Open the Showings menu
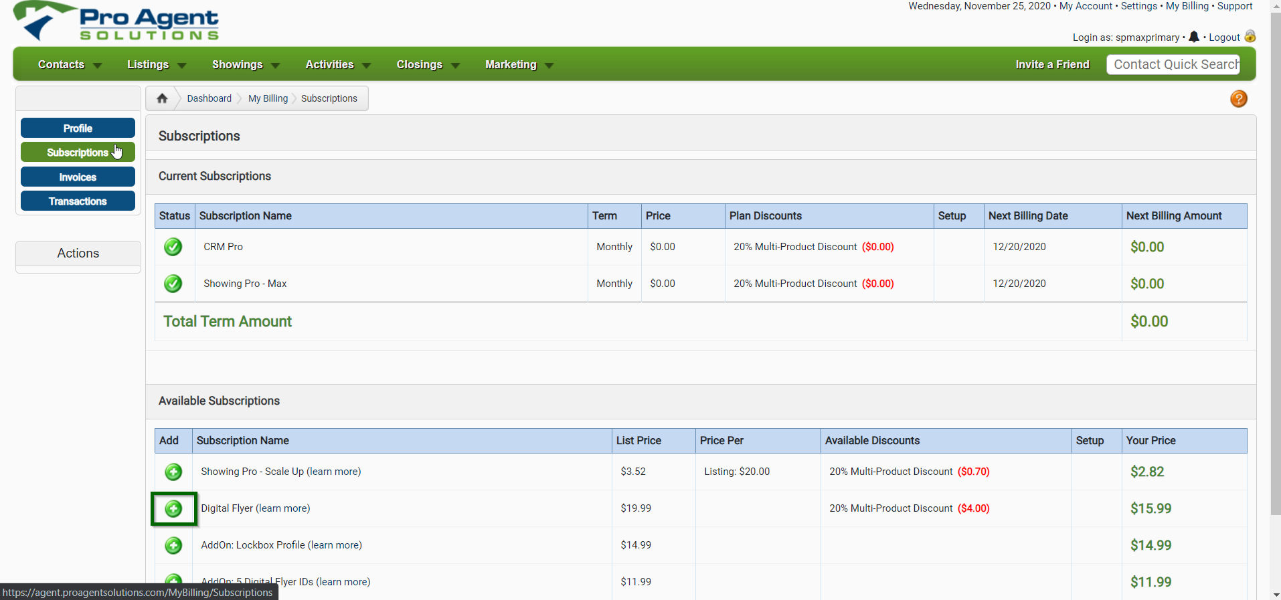 click(x=238, y=64)
